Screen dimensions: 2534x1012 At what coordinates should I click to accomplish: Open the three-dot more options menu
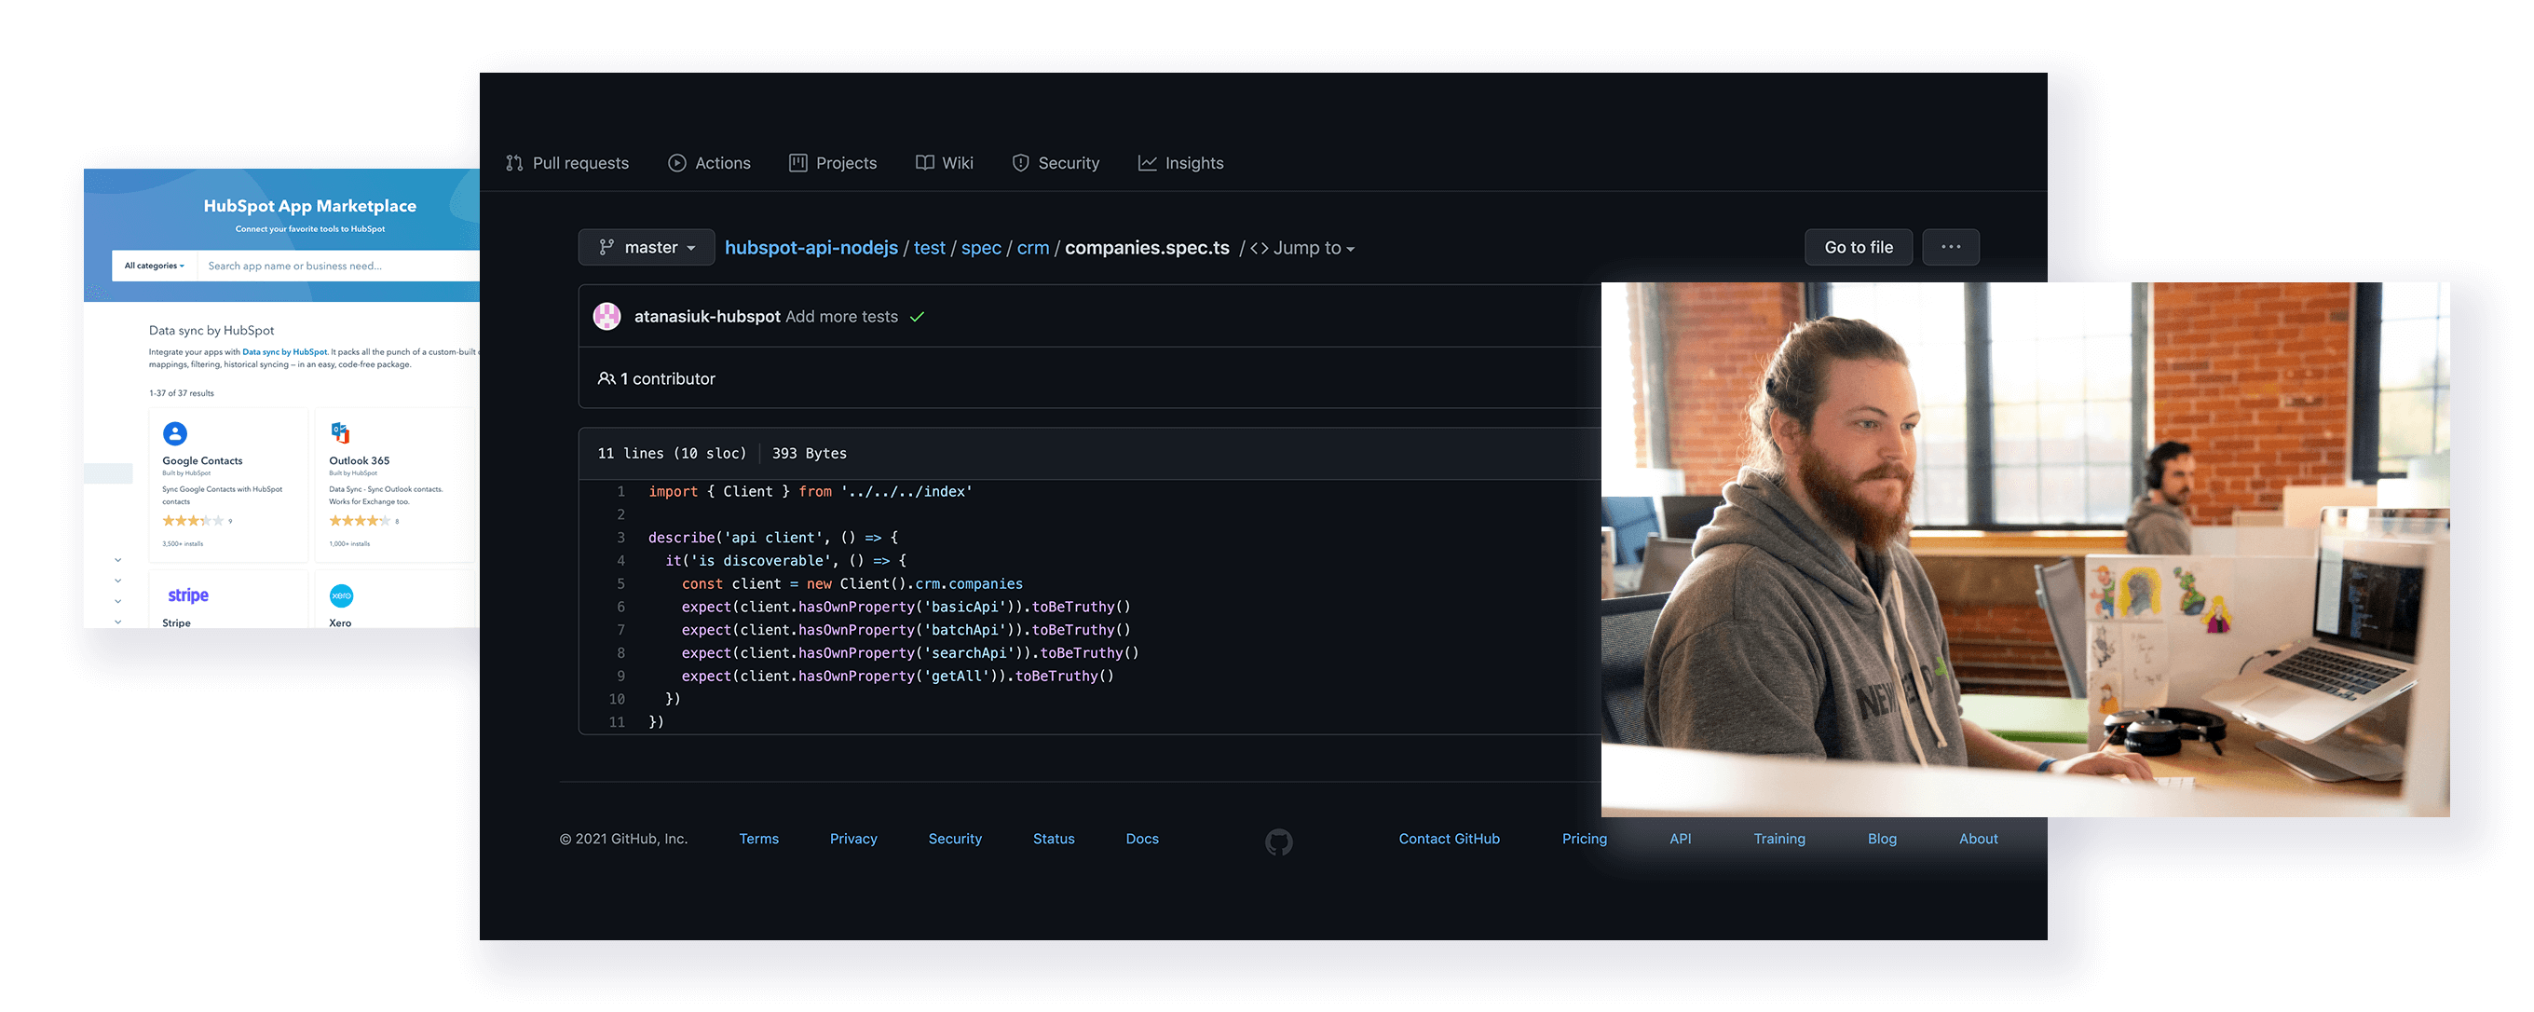click(x=1951, y=248)
